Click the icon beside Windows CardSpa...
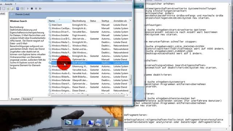 coord(50,28)
